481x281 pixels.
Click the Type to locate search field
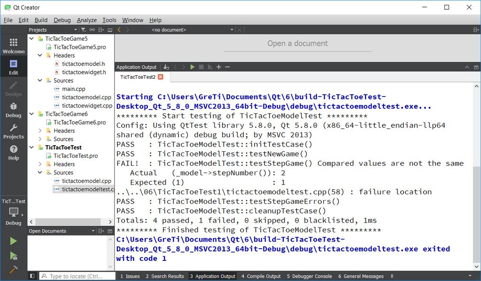(x=78, y=276)
